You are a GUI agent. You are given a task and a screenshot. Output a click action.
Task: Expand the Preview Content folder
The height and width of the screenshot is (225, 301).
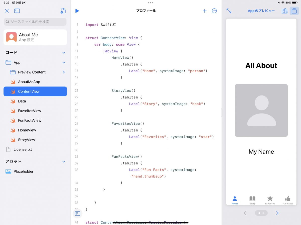[64, 72]
